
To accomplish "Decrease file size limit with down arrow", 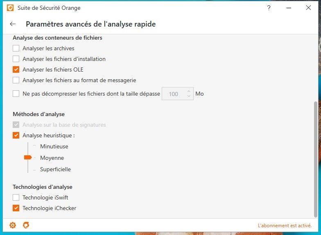I will pos(189,96).
